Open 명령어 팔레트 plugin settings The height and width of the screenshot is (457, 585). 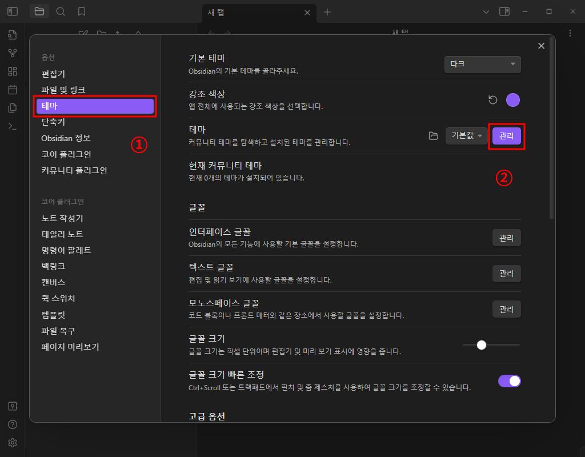[x=94, y=250]
